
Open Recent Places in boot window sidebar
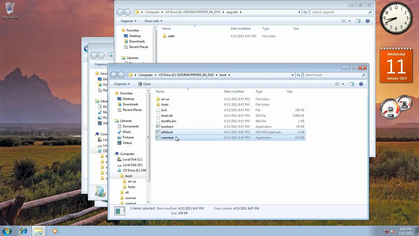point(132,110)
